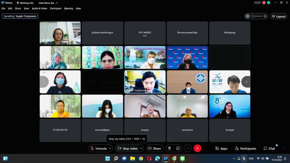Open the Participant menu
This screenshot has height=163, width=290.
[56, 8]
